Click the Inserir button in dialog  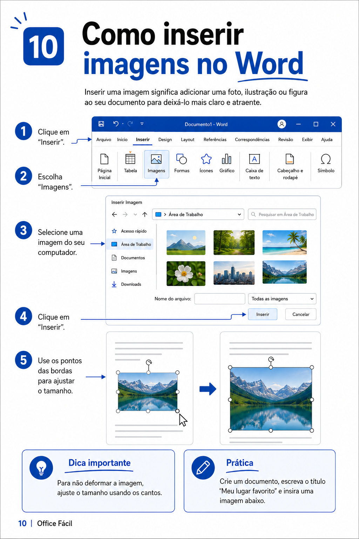click(x=263, y=314)
